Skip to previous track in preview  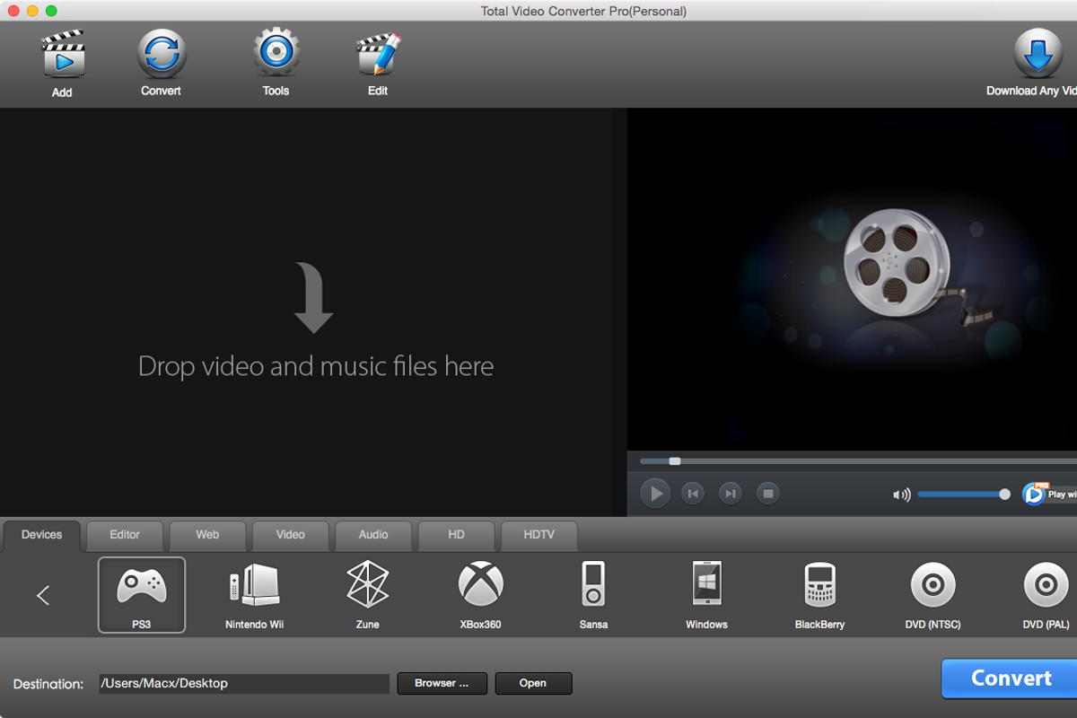693,493
